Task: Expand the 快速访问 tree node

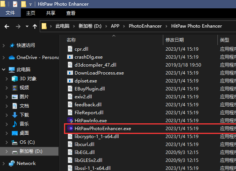Action: click(x=4, y=45)
